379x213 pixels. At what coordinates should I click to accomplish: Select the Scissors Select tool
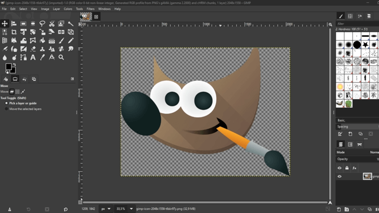pos(52,23)
